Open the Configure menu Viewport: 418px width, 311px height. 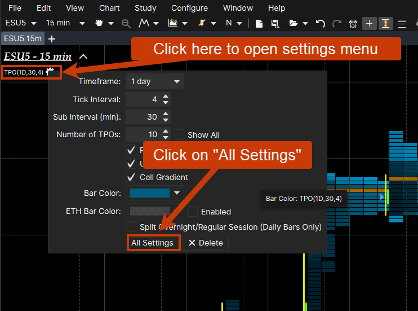189,8
